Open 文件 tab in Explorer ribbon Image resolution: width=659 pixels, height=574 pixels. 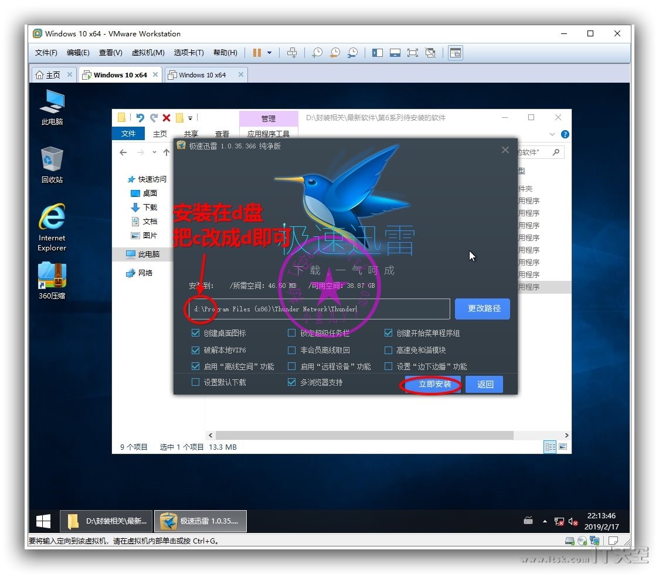[x=128, y=133]
